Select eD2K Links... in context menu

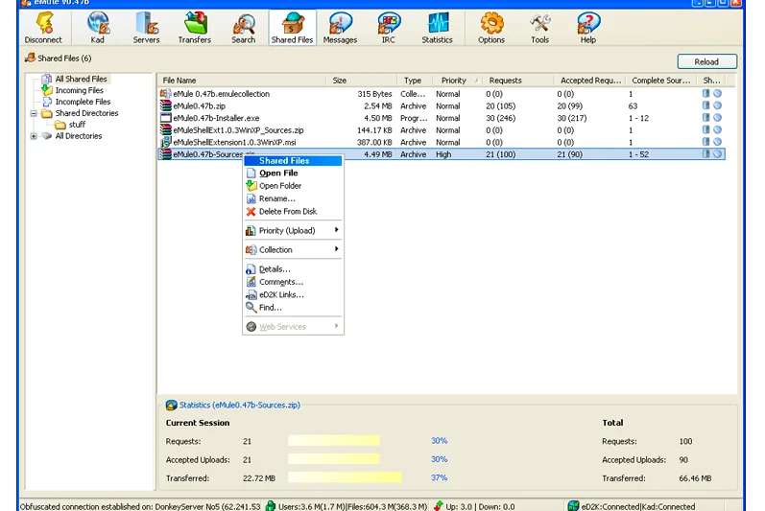(280, 295)
